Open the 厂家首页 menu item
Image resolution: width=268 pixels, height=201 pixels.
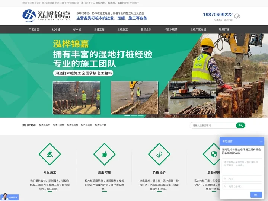tap(34, 29)
